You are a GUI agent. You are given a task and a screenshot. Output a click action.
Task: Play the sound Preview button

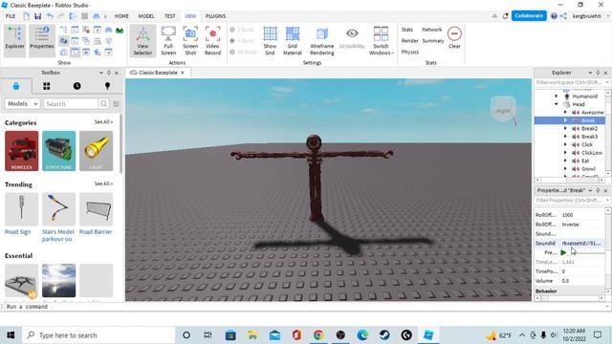(x=563, y=252)
